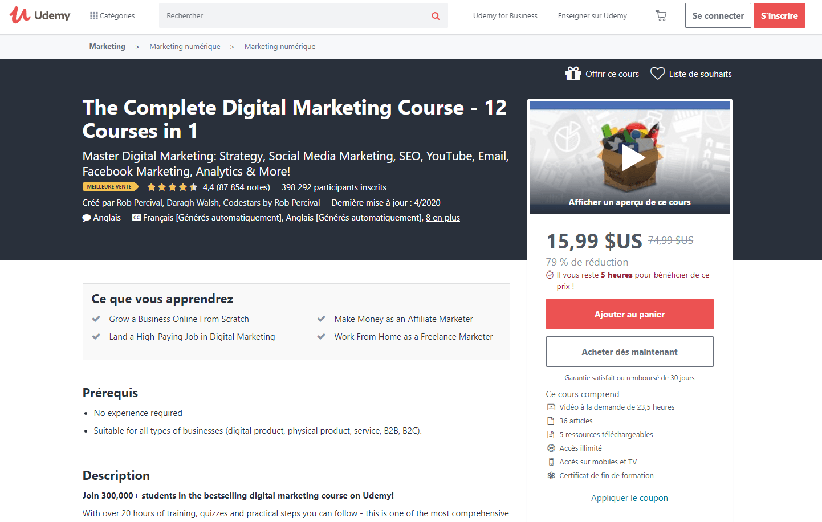The height and width of the screenshot is (522, 822).
Task: Click the search magnifier icon
Action: click(x=436, y=16)
